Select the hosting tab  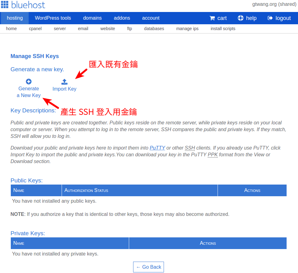[x=14, y=18]
